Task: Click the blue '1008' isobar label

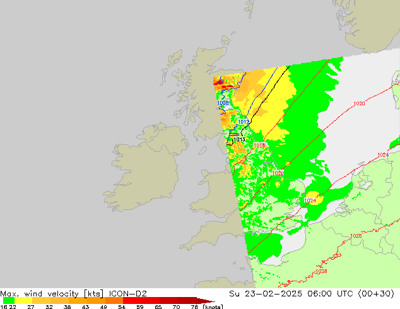Action: coord(223,103)
